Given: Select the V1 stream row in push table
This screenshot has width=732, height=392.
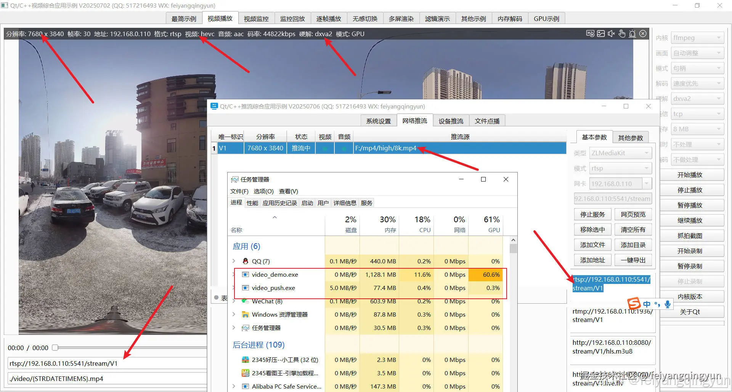Looking at the screenshot, I should click(389, 148).
